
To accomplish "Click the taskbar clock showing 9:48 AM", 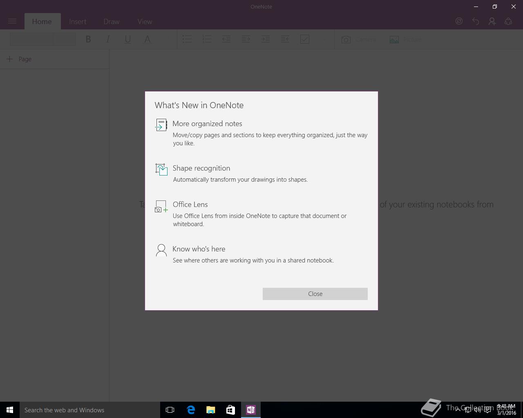I will pyautogui.click(x=506, y=410).
